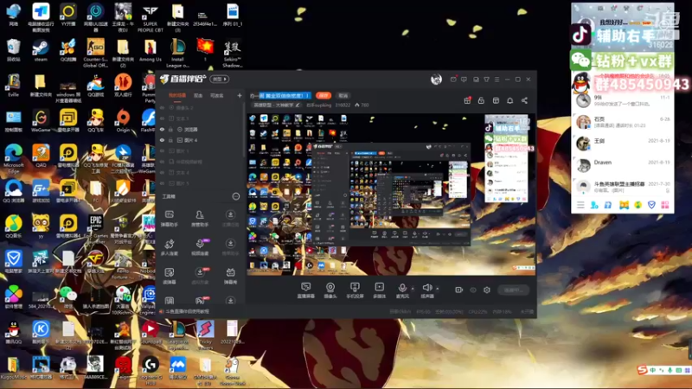
Task: Open the mail icon in the title bar
Action: (x=453, y=80)
